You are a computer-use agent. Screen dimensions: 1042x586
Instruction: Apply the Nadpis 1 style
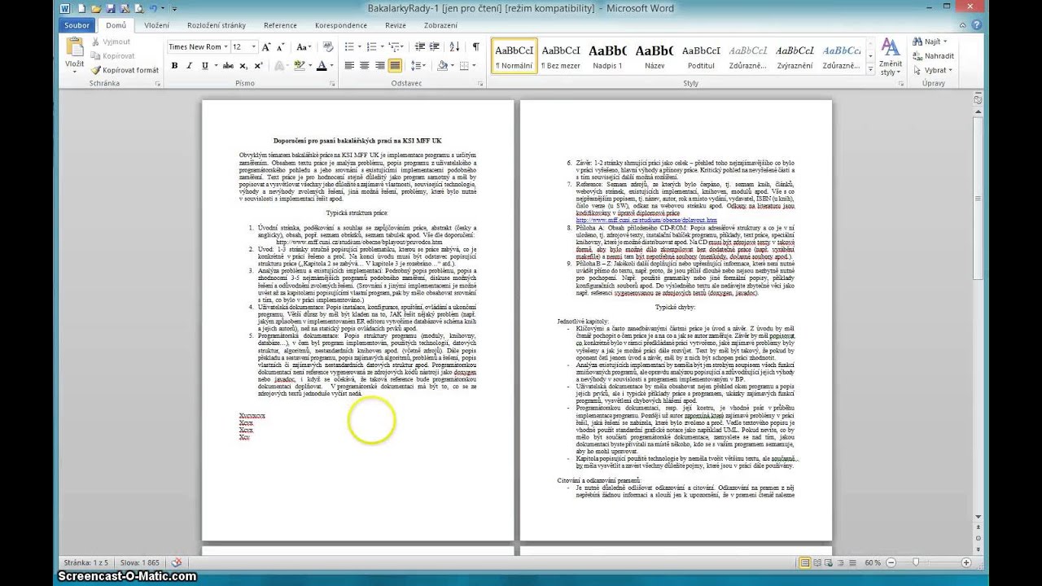click(x=607, y=55)
